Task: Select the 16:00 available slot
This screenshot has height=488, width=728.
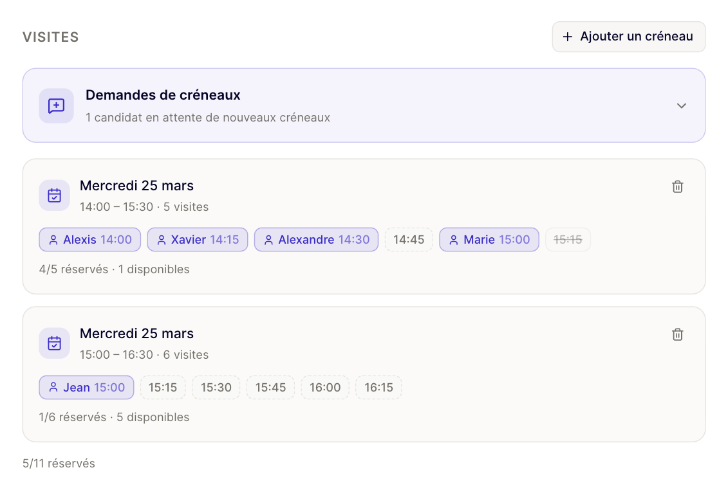Action: coord(325,388)
